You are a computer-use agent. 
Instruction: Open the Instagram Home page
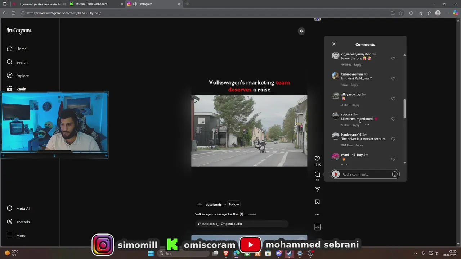(17, 49)
